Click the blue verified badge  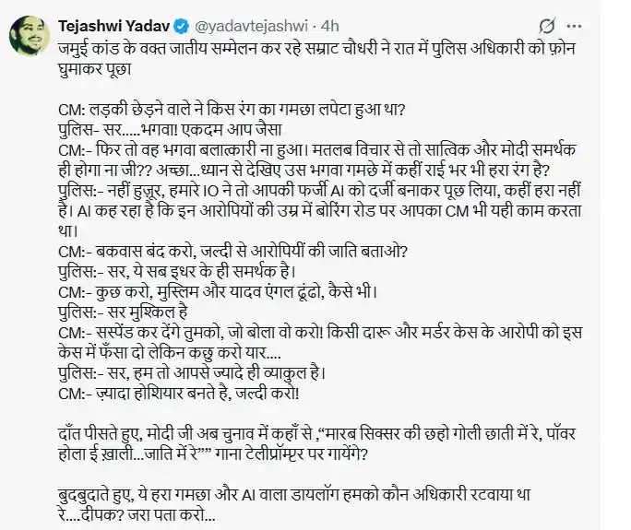(182, 26)
